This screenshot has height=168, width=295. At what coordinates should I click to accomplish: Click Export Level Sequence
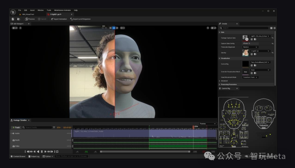(x=80, y=19)
